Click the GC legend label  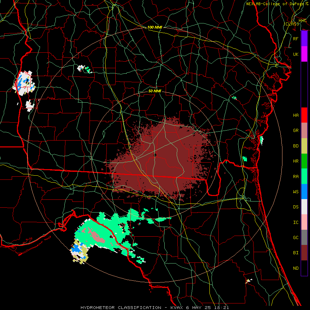coord(296,238)
